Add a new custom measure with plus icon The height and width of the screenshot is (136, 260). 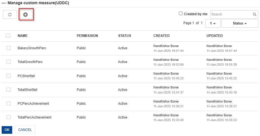(25, 15)
